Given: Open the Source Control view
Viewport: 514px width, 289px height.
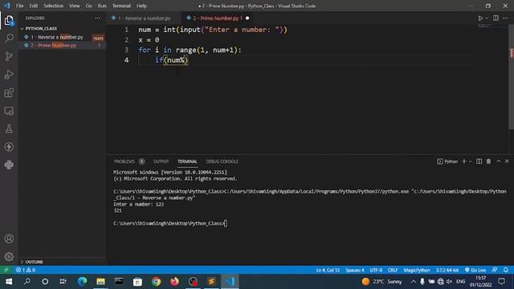Looking at the screenshot, I should 9,56.
